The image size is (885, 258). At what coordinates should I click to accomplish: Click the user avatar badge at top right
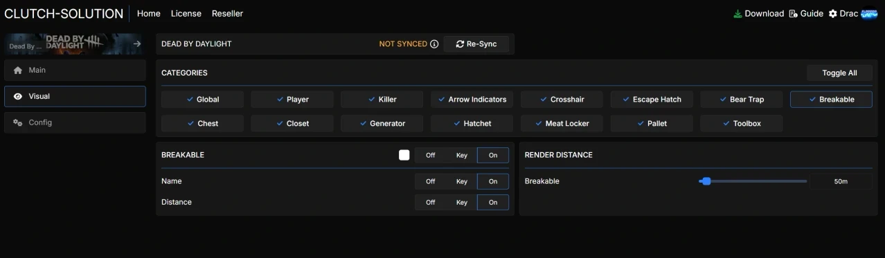[869, 14]
